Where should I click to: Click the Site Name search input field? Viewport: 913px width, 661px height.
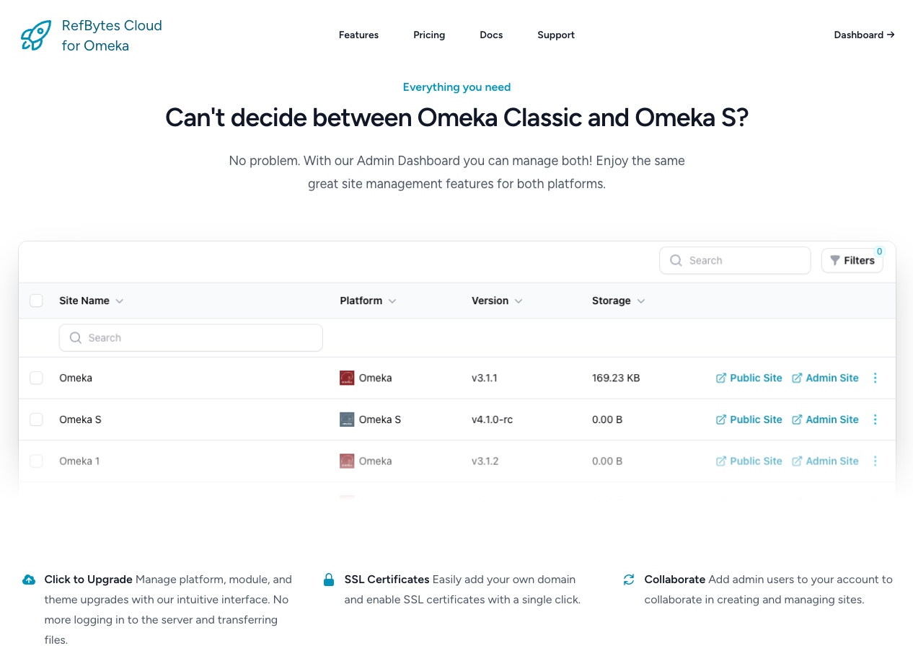tap(190, 337)
